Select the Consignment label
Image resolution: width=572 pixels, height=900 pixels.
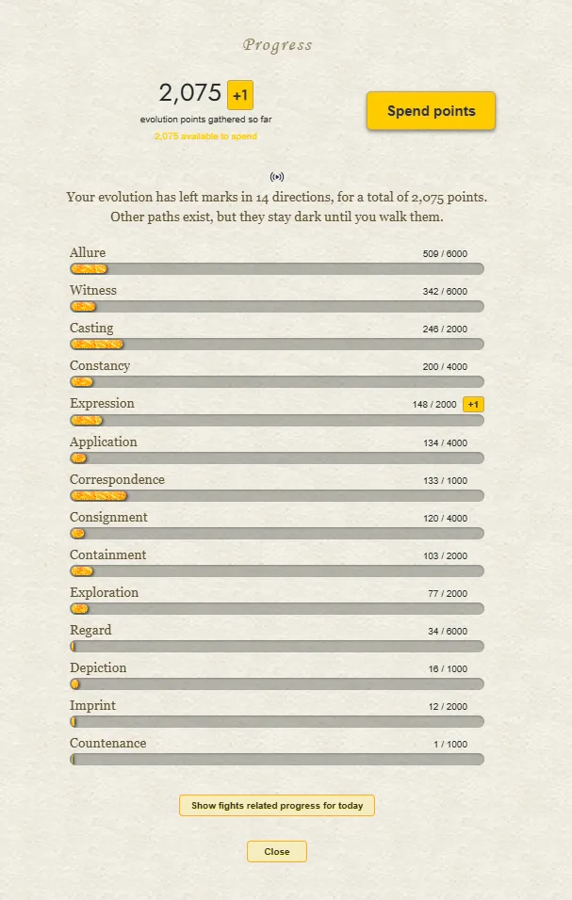pos(108,517)
